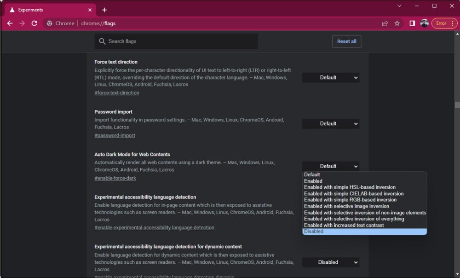Bookmark this page with star icon
Viewport: 460px width, 278px height.
click(397, 23)
